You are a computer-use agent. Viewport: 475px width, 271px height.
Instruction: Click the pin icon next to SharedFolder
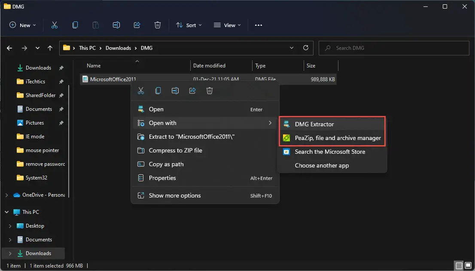point(61,95)
